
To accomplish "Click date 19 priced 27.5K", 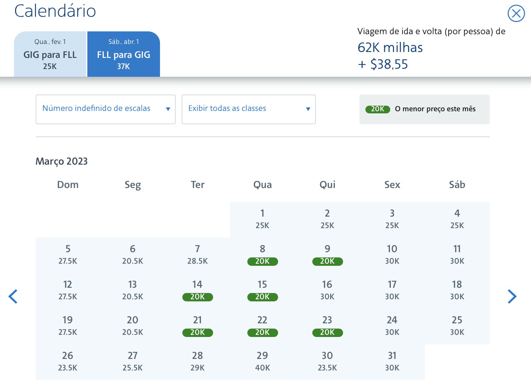I will click(68, 326).
